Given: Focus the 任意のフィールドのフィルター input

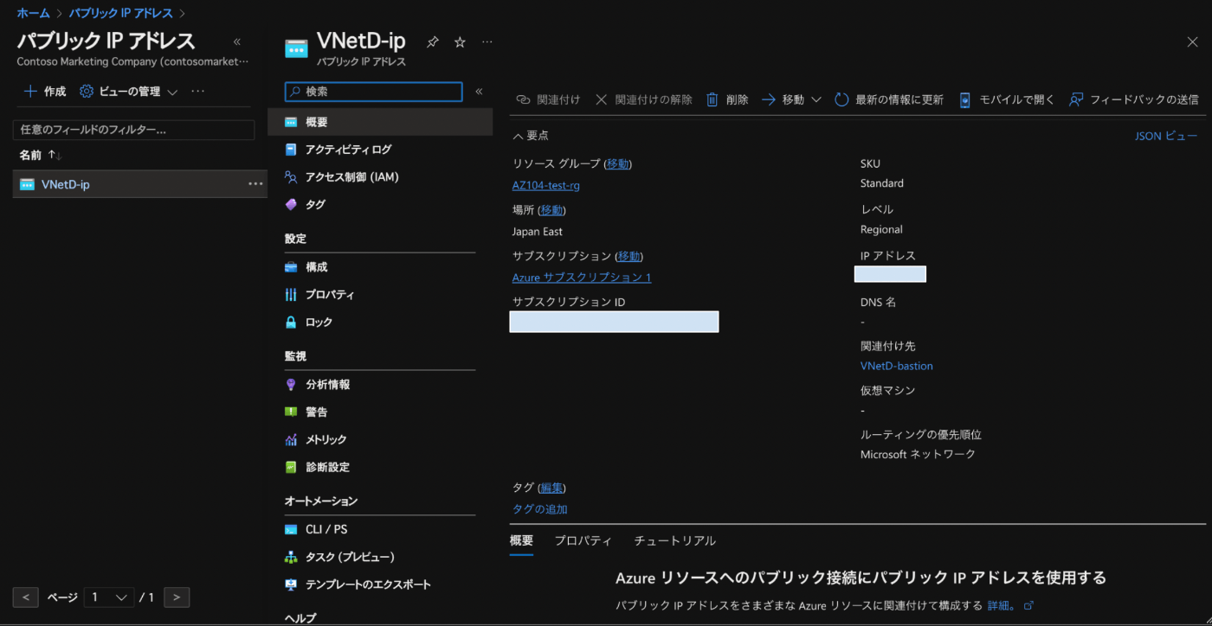Looking at the screenshot, I should point(133,130).
